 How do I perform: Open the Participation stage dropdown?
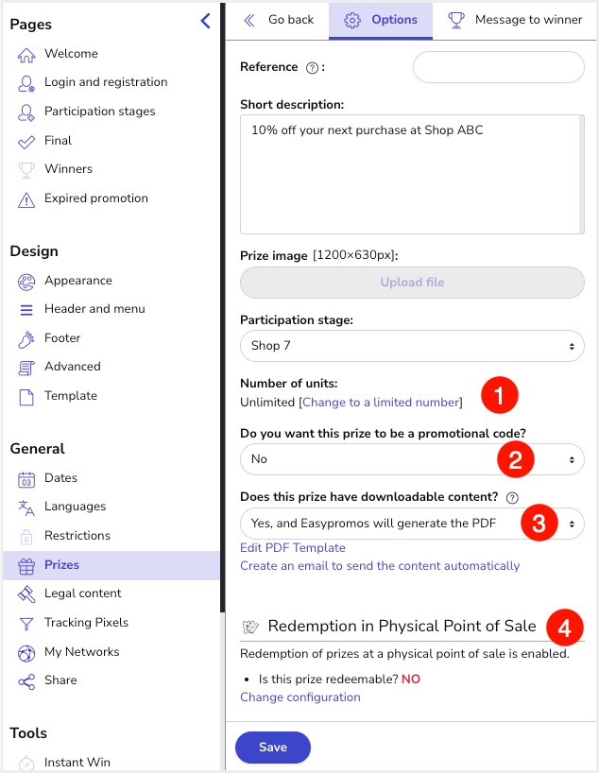412,346
